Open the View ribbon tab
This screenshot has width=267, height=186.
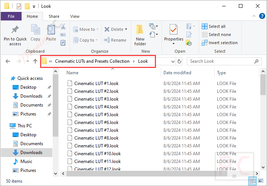(x=75, y=16)
